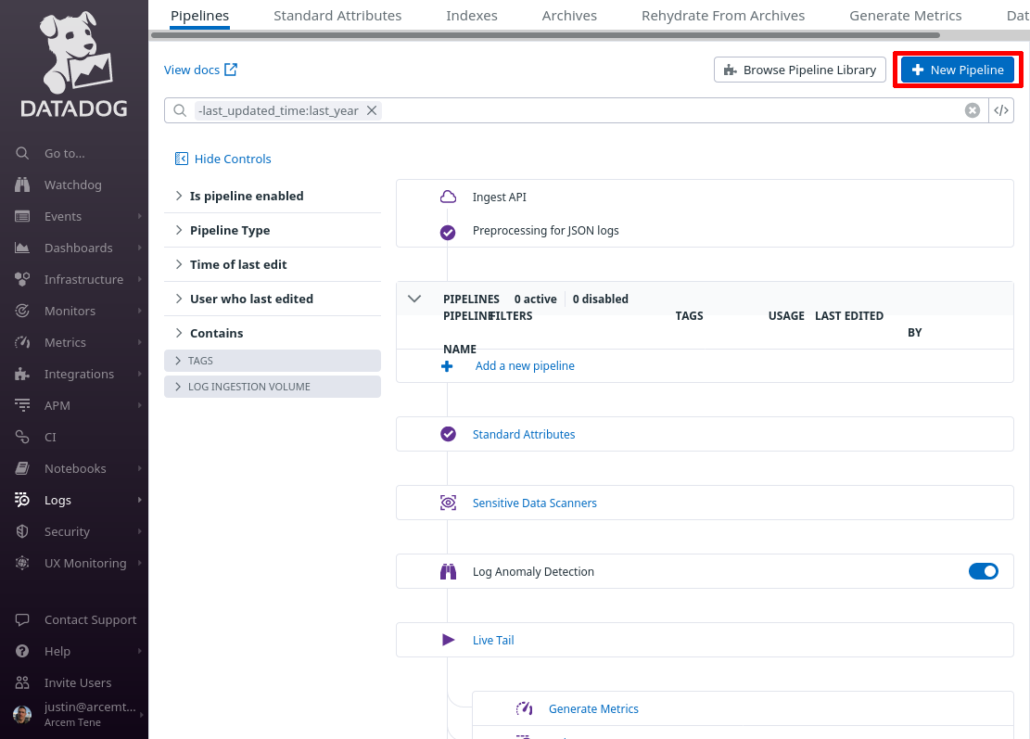Image resolution: width=1030 pixels, height=739 pixels.
Task: Click the Sensitive Data Scanners eye icon
Action: click(448, 503)
